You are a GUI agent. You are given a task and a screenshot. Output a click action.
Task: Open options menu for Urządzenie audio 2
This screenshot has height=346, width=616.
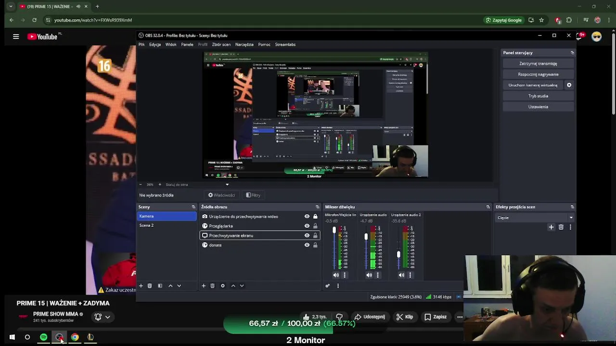coord(410,275)
